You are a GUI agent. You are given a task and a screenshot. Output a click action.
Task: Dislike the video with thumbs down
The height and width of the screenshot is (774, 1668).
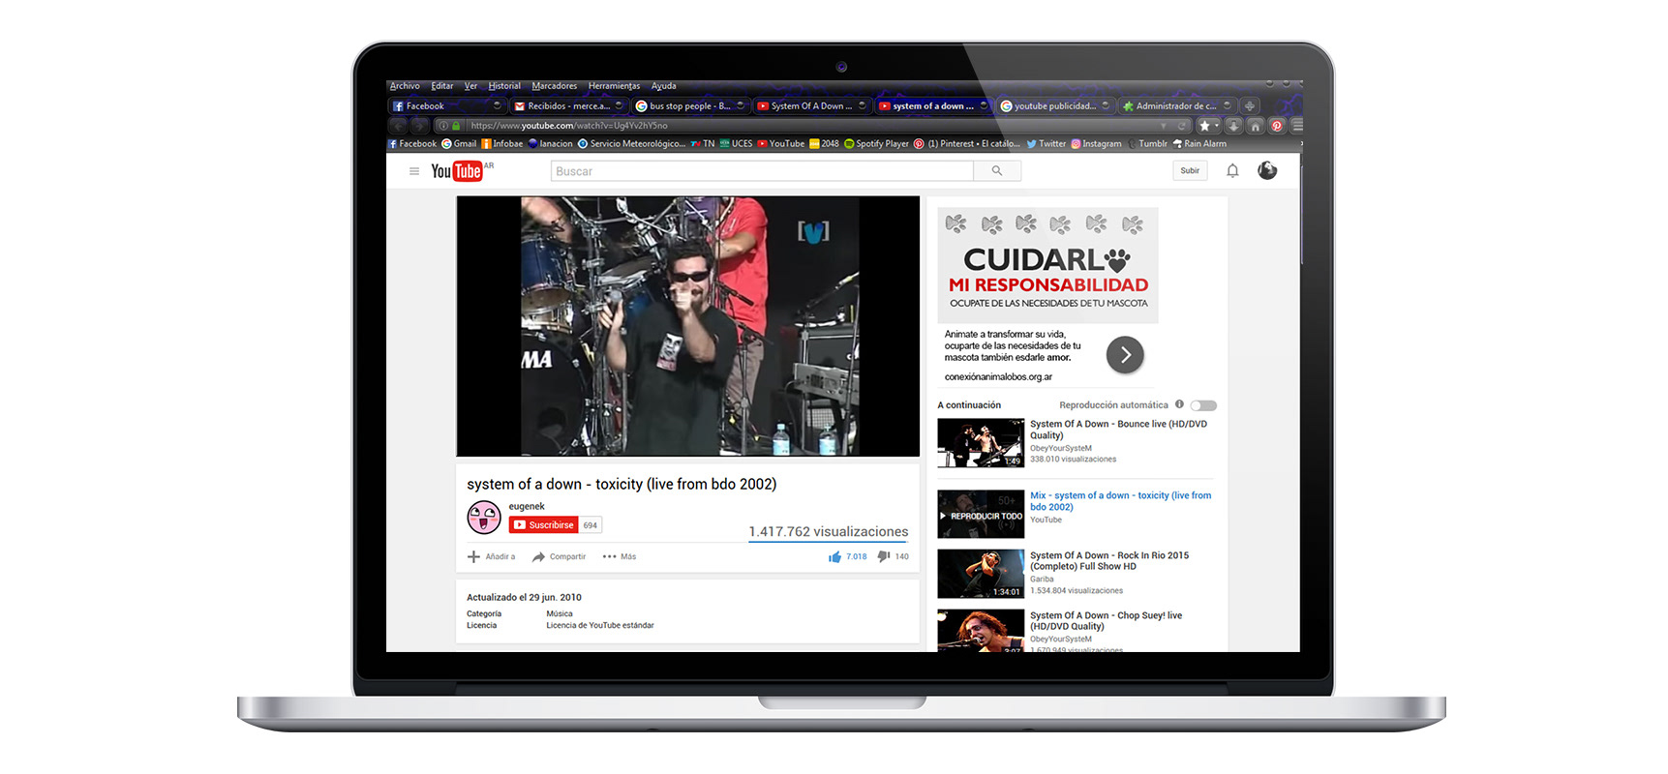pos(884,556)
